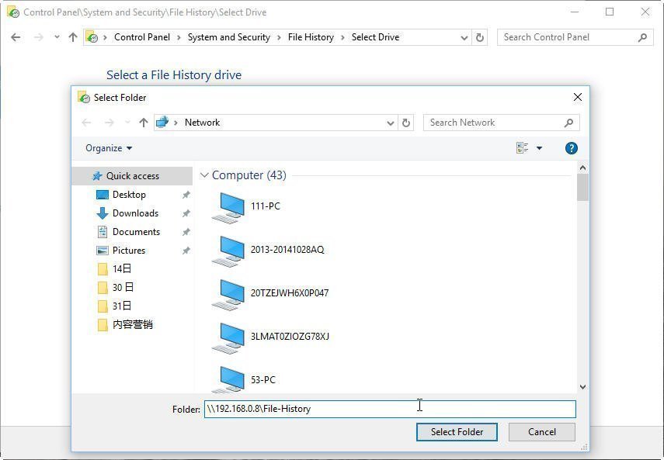Refresh the Control Panel address bar
This screenshot has width=664, height=460.
[480, 37]
